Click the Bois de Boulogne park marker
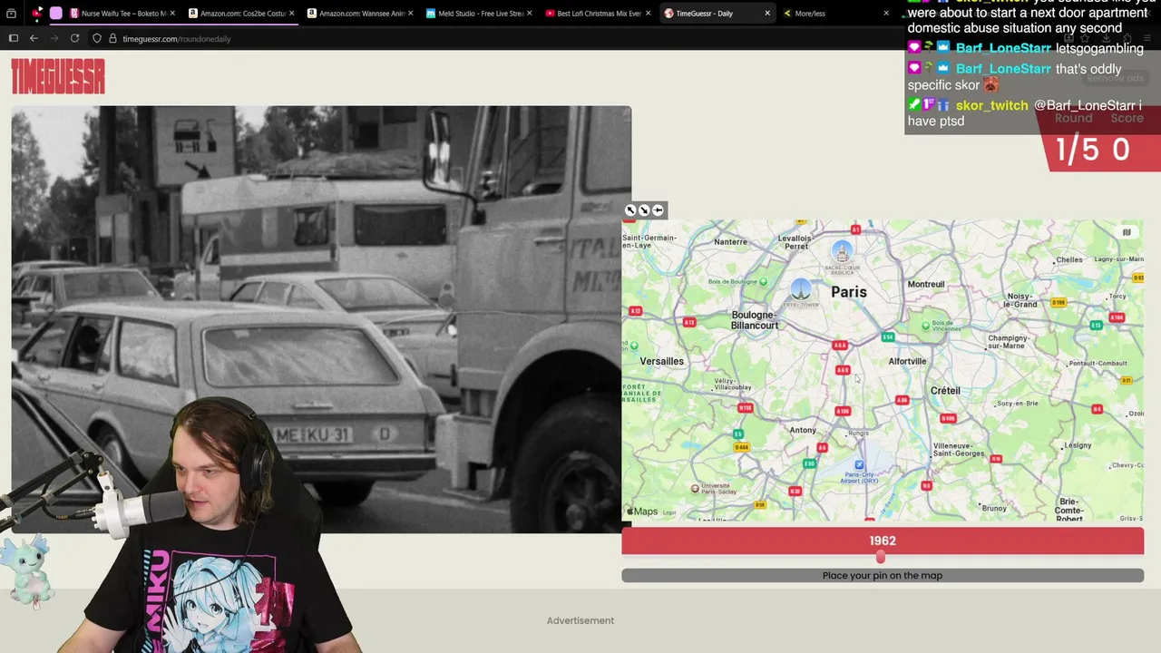Viewport: 1161px width, 653px height. (763, 282)
